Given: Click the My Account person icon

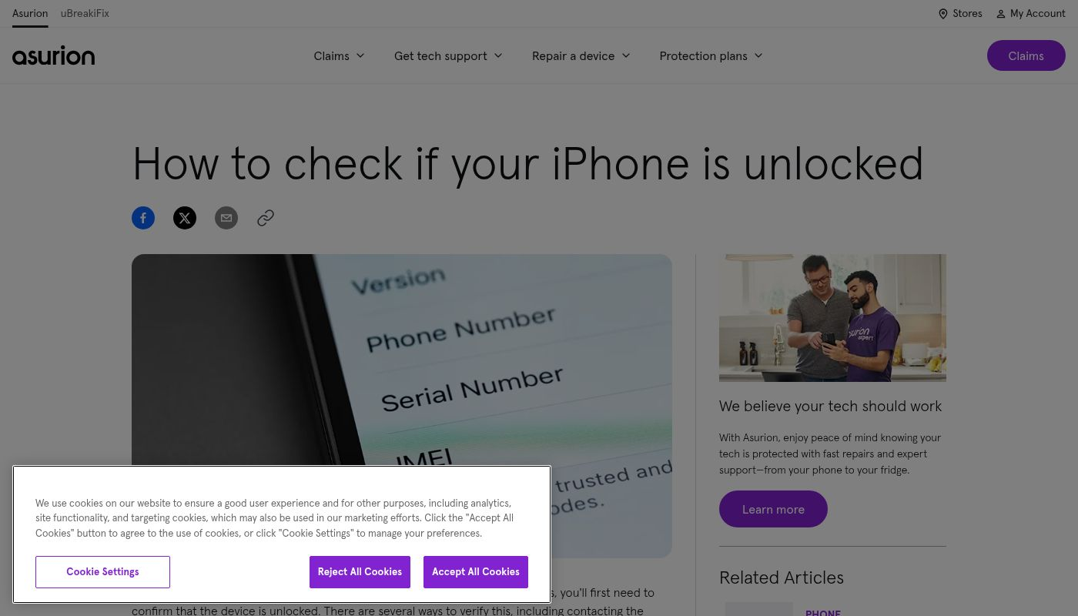Looking at the screenshot, I should [x=1000, y=14].
